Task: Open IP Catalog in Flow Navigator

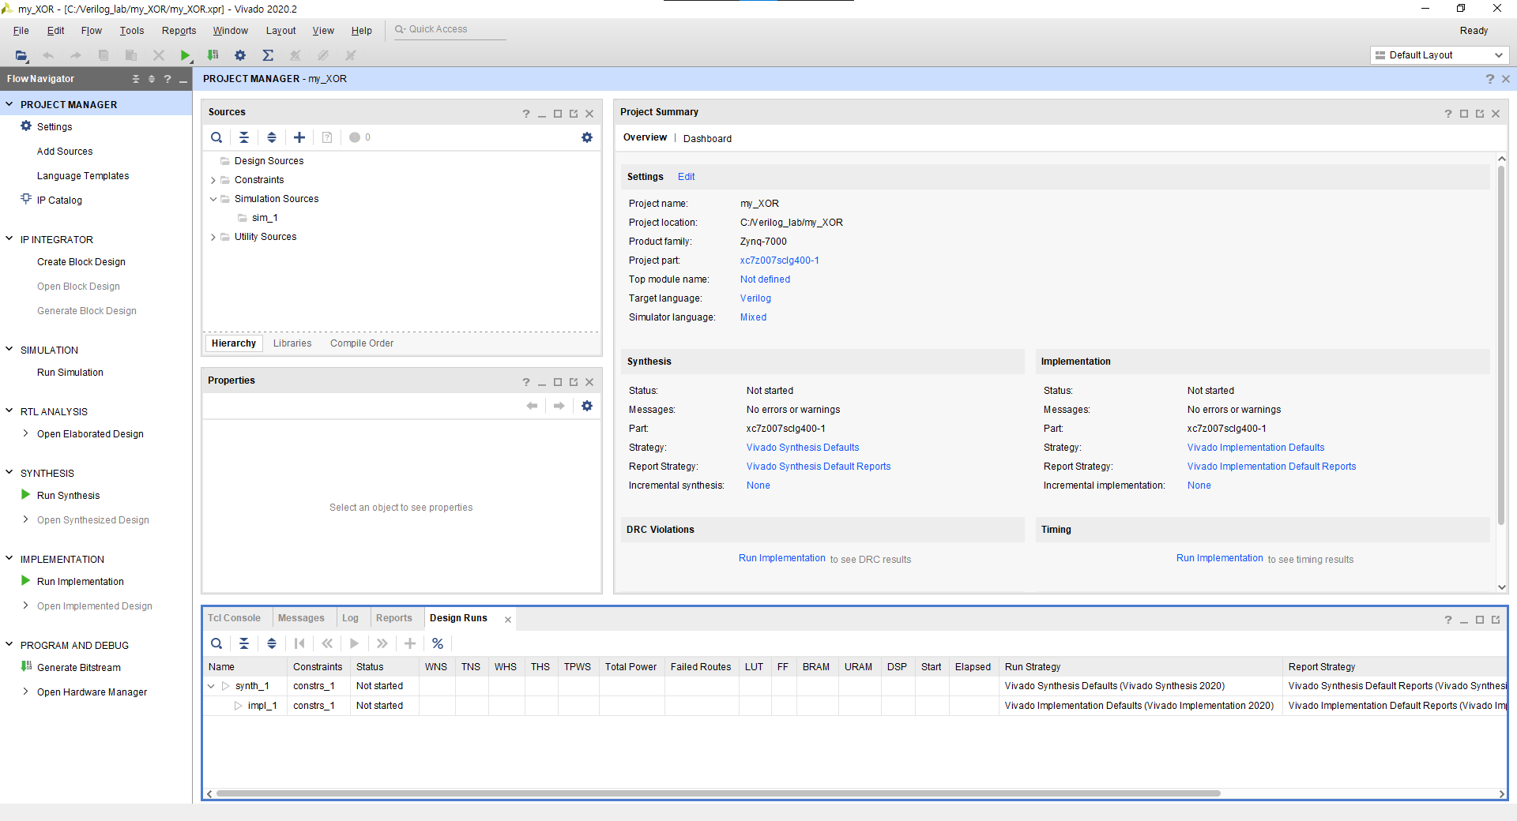Action: [59, 201]
